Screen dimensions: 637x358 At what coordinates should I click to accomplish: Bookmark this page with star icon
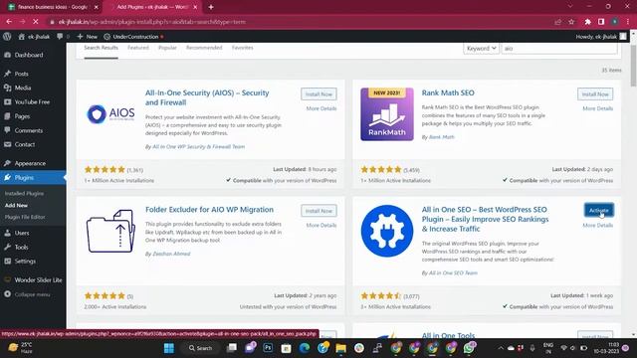pyautogui.click(x=571, y=22)
